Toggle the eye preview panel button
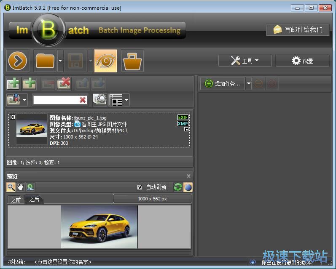This screenshot has height=269, width=336. [x=105, y=61]
